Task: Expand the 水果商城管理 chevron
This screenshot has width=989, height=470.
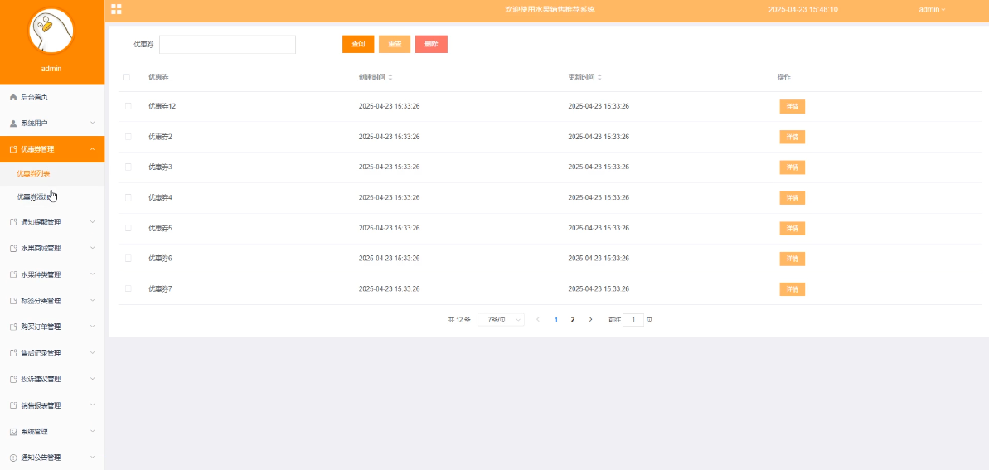Action: click(x=93, y=248)
